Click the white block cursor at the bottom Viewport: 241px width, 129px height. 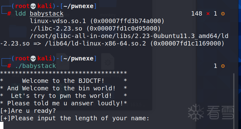coord(2,126)
